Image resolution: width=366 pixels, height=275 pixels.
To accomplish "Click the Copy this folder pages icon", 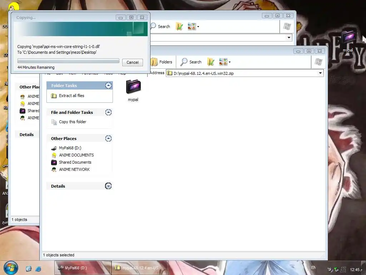I will (54, 122).
